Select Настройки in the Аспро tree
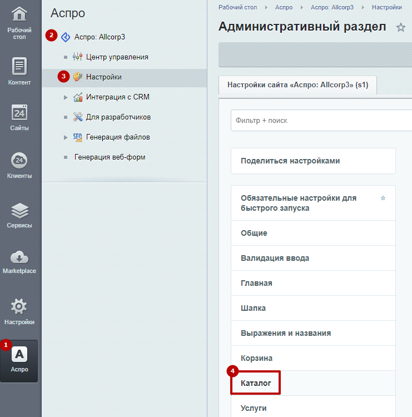412x417 pixels. [x=104, y=77]
